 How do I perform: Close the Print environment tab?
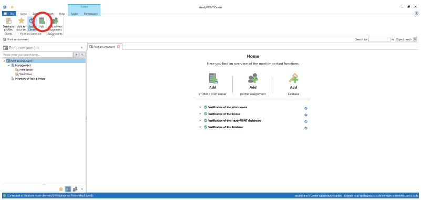tap(118, 47)
